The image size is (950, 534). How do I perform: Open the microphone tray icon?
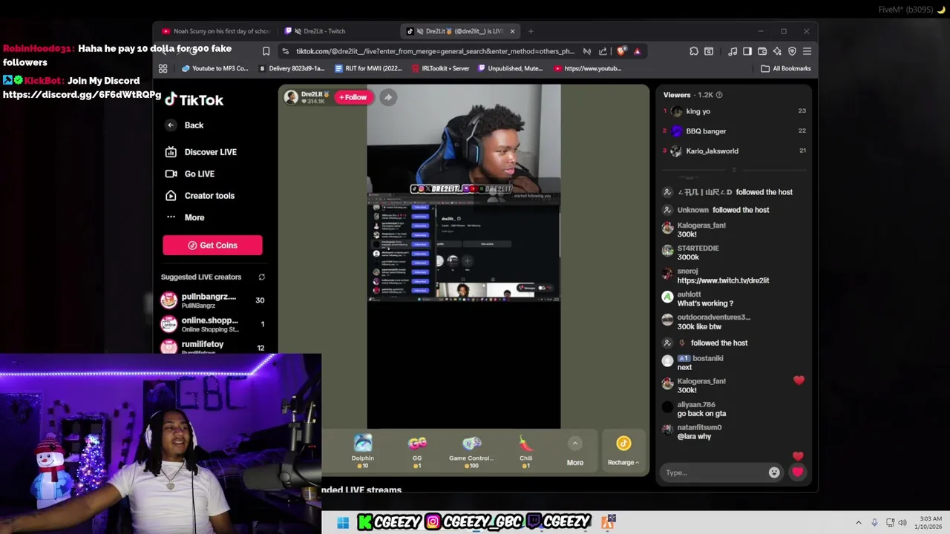click(874, 523)
